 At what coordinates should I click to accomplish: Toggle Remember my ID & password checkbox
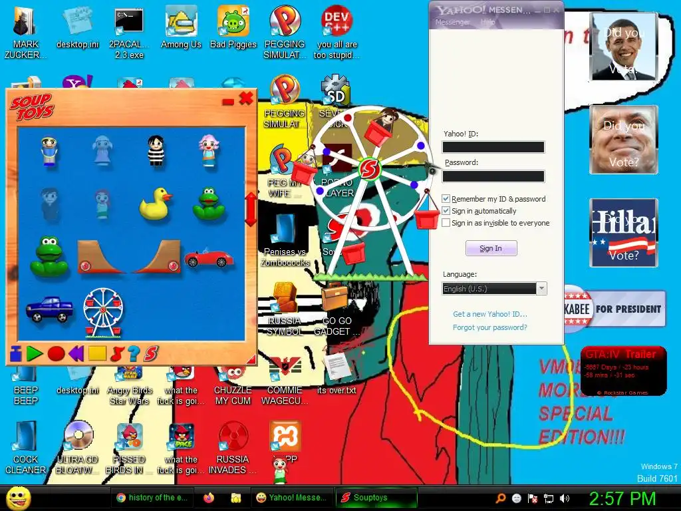click(x=446, y=198)
